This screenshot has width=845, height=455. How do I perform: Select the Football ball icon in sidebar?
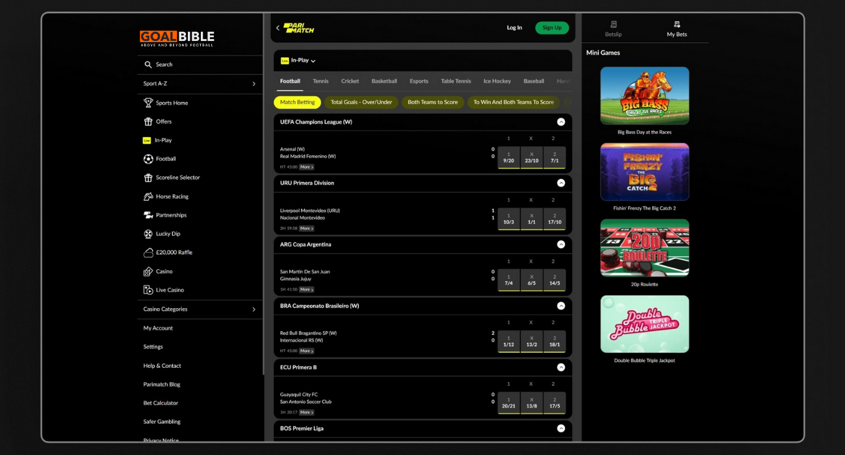pyautogui.click(x=148, y=159)
